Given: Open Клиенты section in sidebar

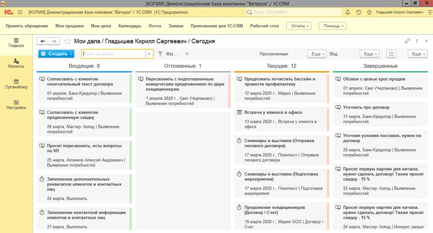Looking at the screenshot, I should pos(16,64).
